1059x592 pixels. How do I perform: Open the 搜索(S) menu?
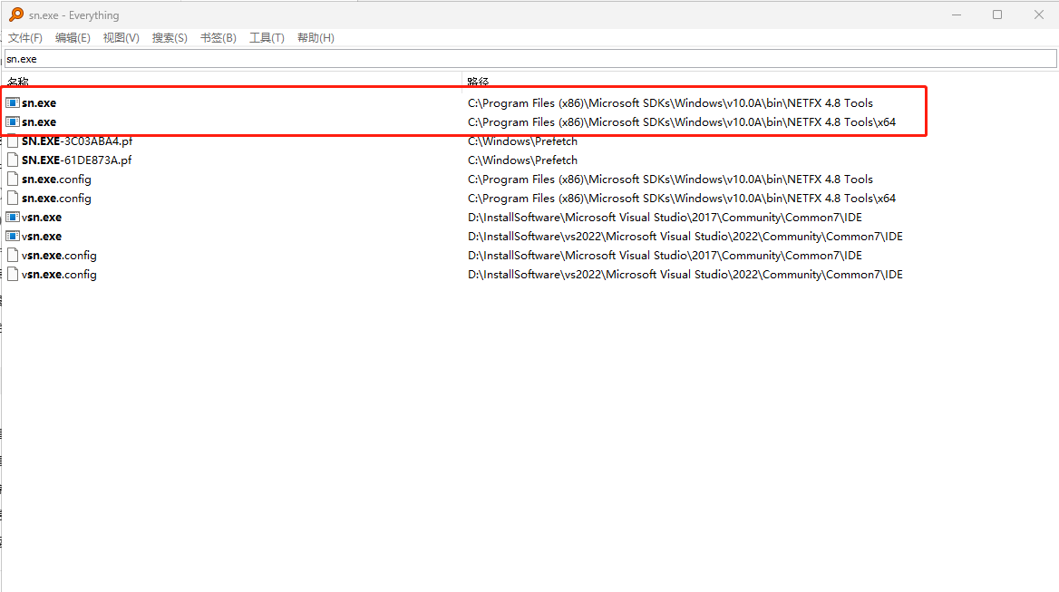coord(170,38)
